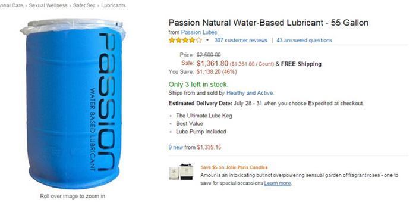The height and width of the screenshot is (218, 416).
Task: Open the 307 customer reviews link
Action: pos(241,40)
